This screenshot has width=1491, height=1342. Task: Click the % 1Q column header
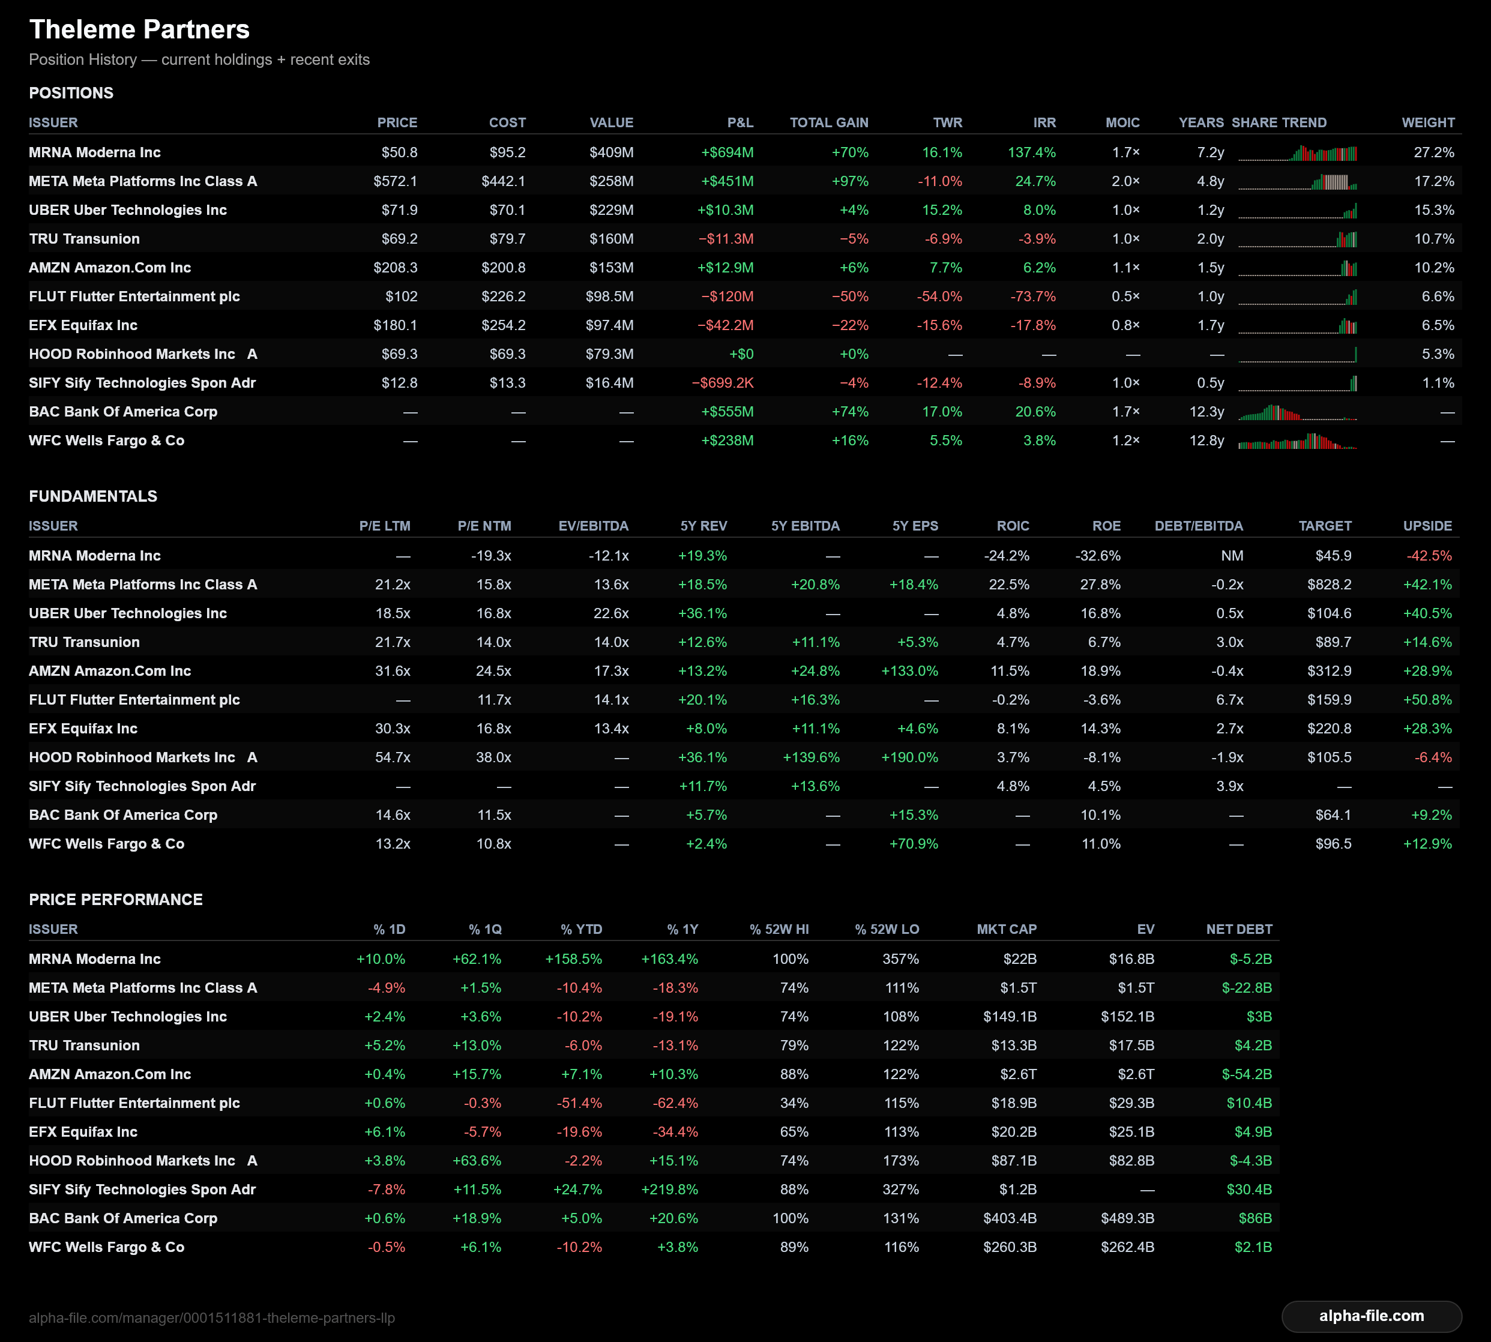(485, 929)
